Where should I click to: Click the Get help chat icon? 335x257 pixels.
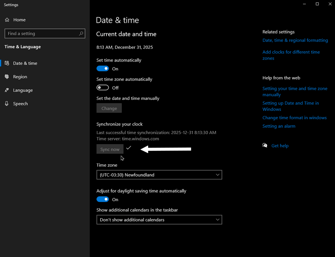click(265, 146)
